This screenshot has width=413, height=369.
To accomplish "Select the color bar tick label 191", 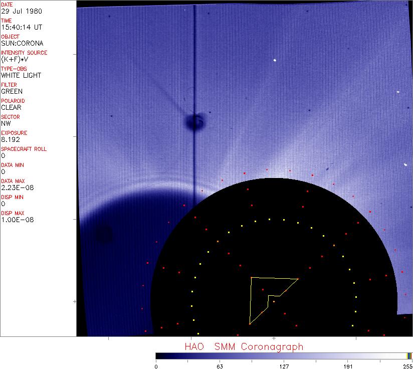I will (348, 365).
